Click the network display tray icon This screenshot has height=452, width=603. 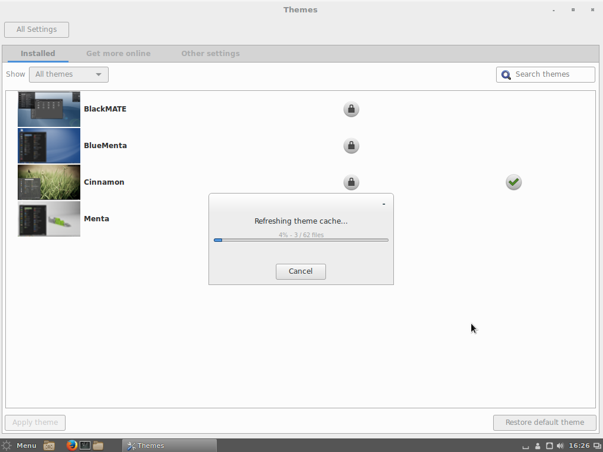597,446
